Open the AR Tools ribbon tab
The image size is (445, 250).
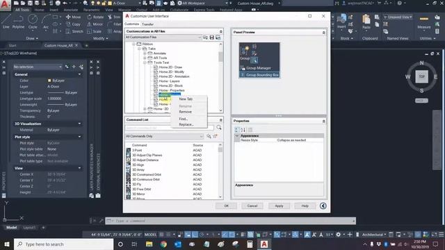click(x=22, y=10)
